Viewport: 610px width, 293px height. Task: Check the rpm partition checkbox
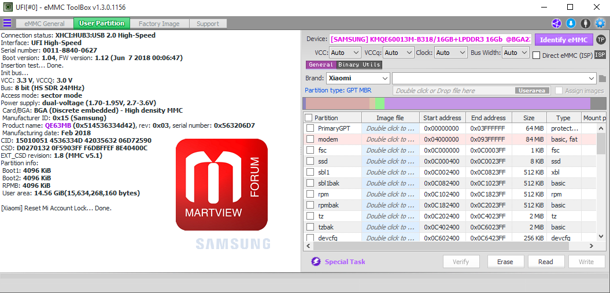310,194
